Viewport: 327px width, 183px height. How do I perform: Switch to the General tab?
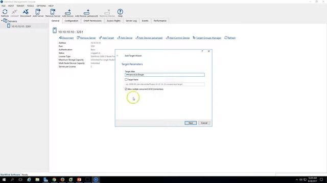coord(56,21)
